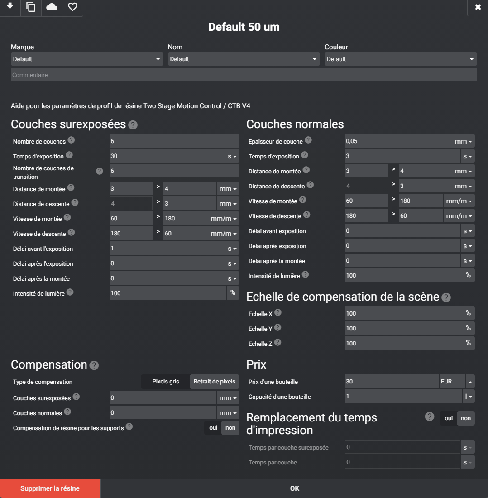Image resolution: width=488 pixels, height=498 pixels.
Task: Click help icon beside Compensation heading
Action: click(94, 365)
